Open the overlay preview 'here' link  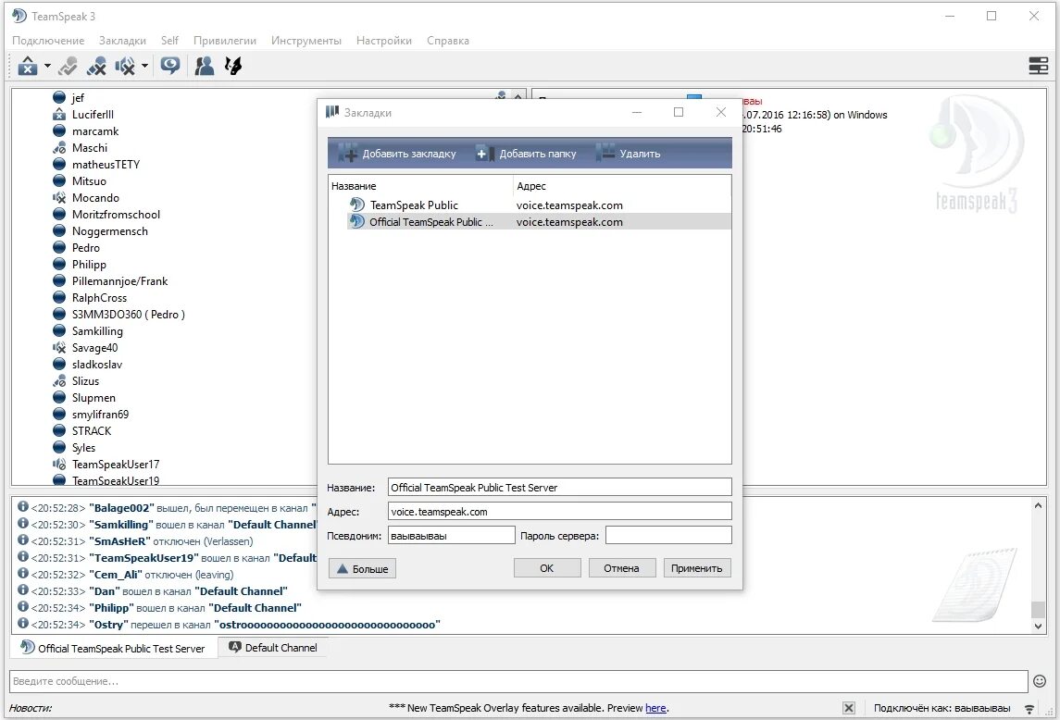click(x=655, y=708)
